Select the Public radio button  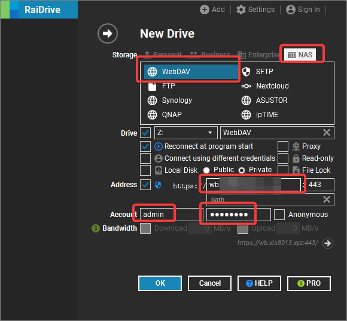click(x=206, y=170)
